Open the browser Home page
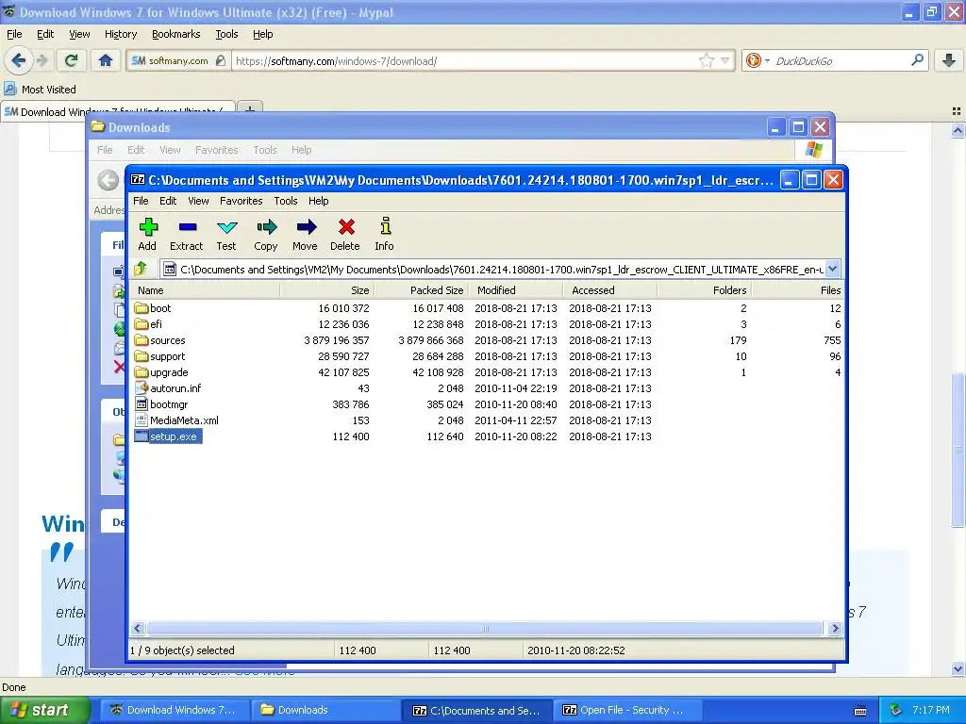Screen dimensions: 966x724 [x=106, y=60]
